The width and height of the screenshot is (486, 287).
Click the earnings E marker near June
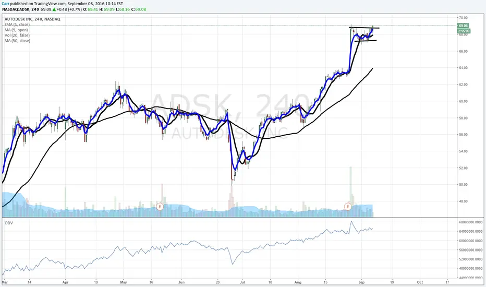pyautogui.click(x=160, y=206)
